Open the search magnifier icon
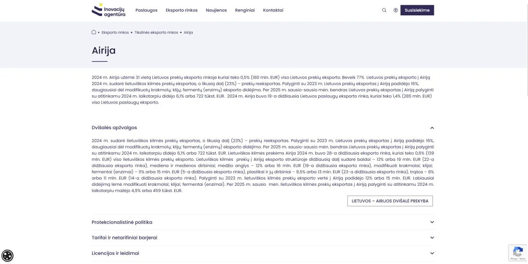 pyautogui.click(x=384, y=10)
